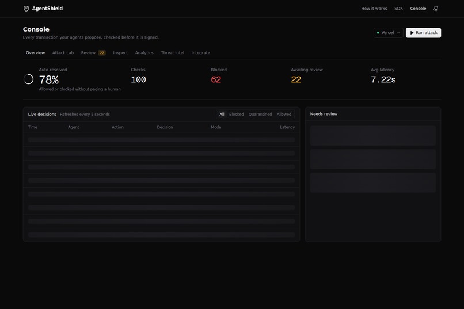Click the AgentShield shield logo icon
This screenshot has width=464, height=309.
(26, 9)
